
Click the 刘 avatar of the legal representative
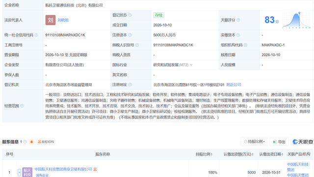[51, 20]
